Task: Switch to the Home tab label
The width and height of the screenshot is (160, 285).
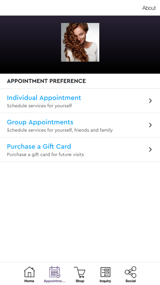Action: 29,281
